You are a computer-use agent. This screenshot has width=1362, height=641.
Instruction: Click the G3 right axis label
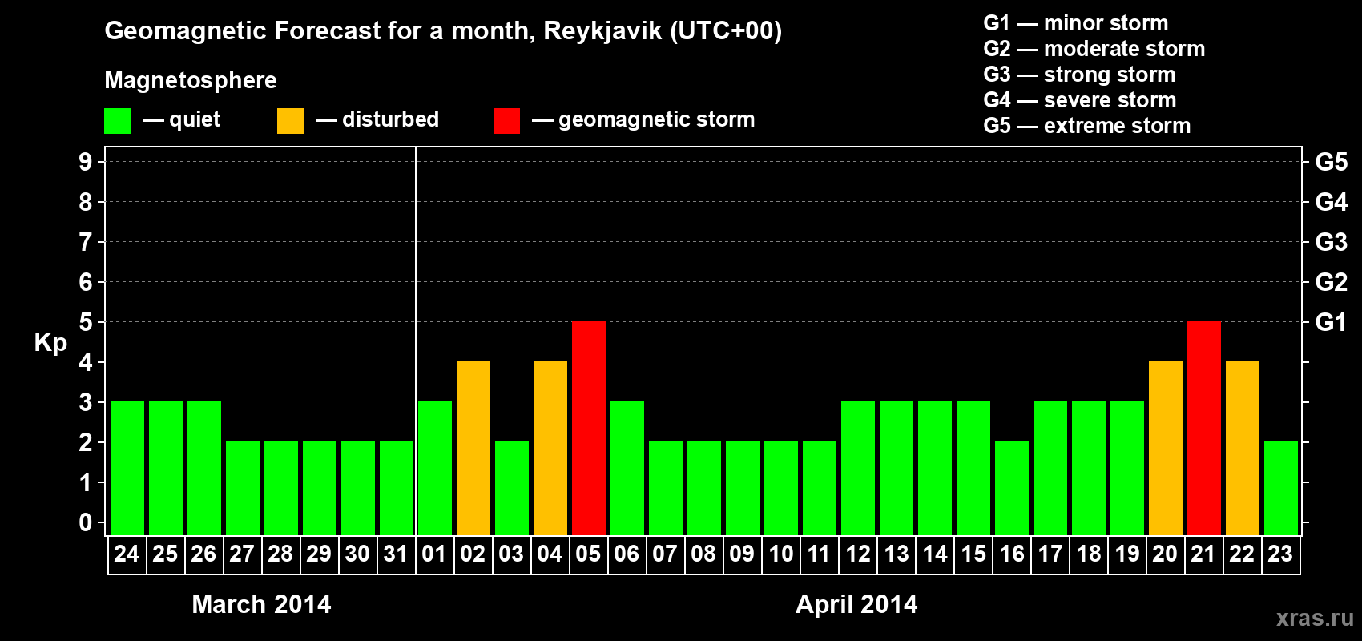tap(1332, 242)
